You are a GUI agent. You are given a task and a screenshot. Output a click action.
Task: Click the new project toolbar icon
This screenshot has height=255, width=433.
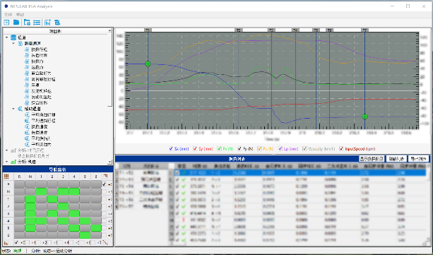point(6,23)
